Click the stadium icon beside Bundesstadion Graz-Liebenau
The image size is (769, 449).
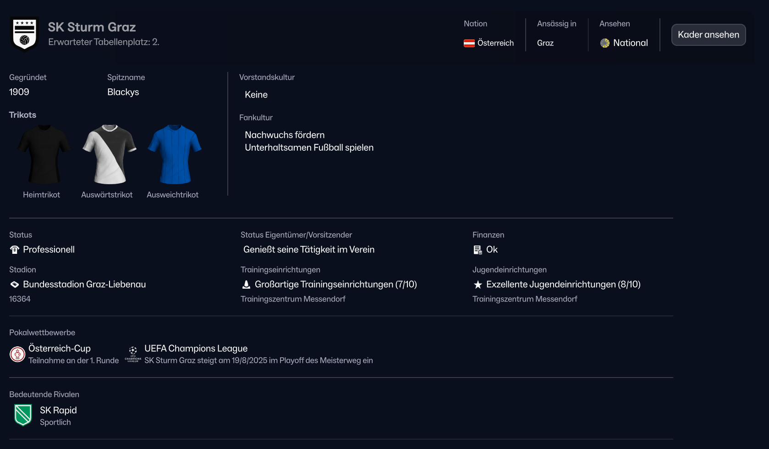[15, 285]
